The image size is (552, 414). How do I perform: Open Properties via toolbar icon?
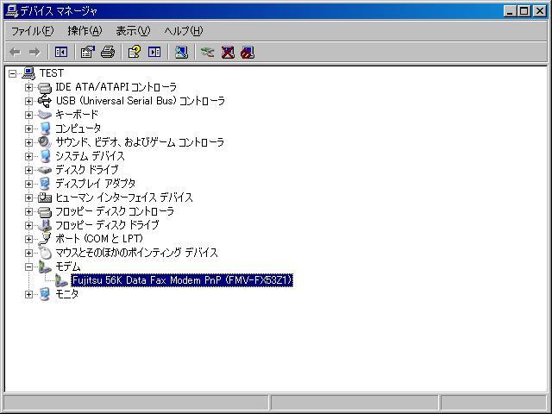click(88, 53)
